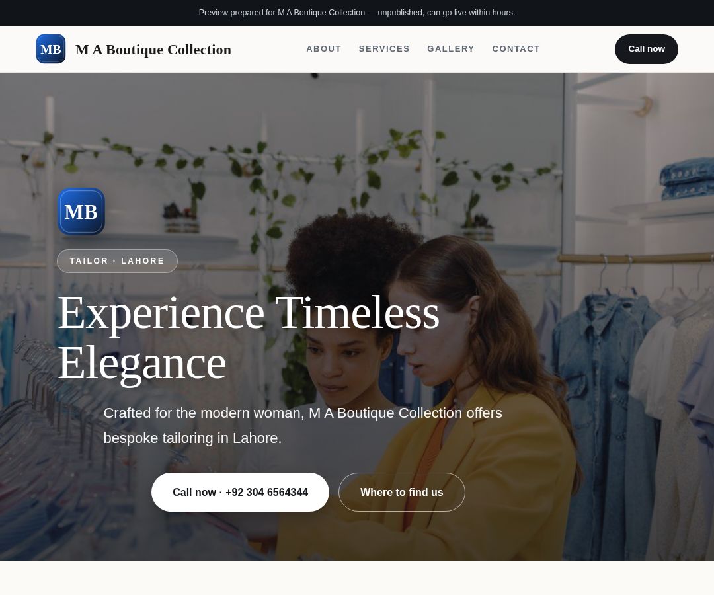Click the large MB logo badge in hero

click(x=81, y=212)
